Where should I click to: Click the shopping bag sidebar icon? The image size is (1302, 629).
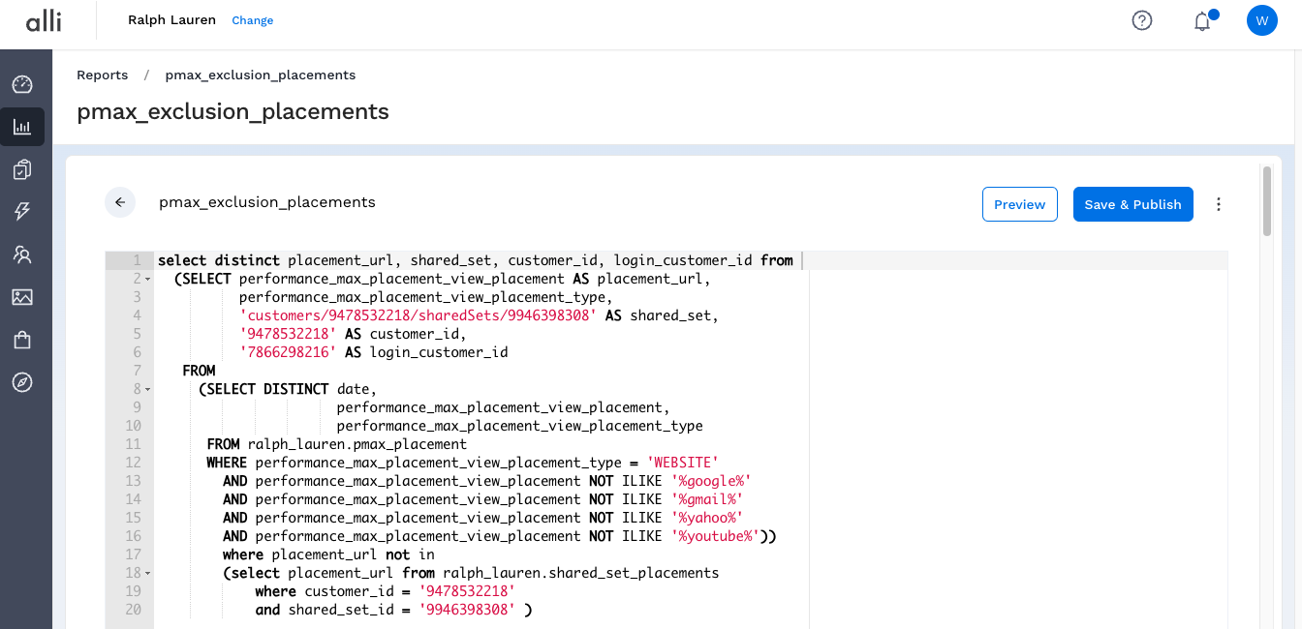pos(22,340)
